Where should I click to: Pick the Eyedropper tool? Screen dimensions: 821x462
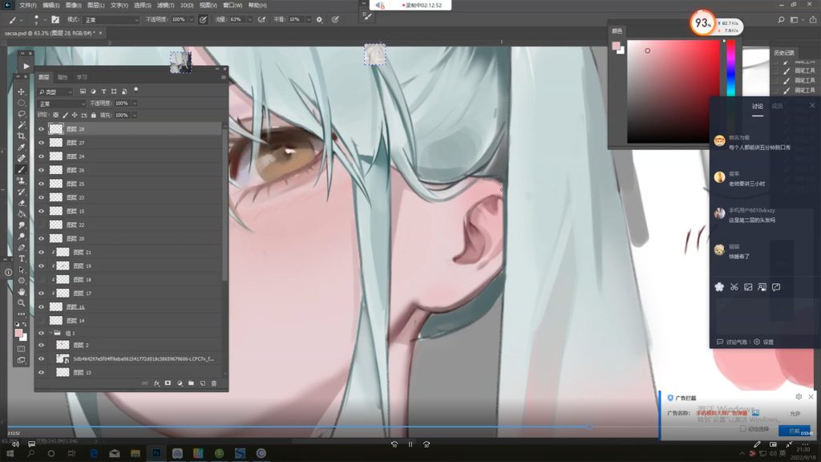click(x=22, y=148)
